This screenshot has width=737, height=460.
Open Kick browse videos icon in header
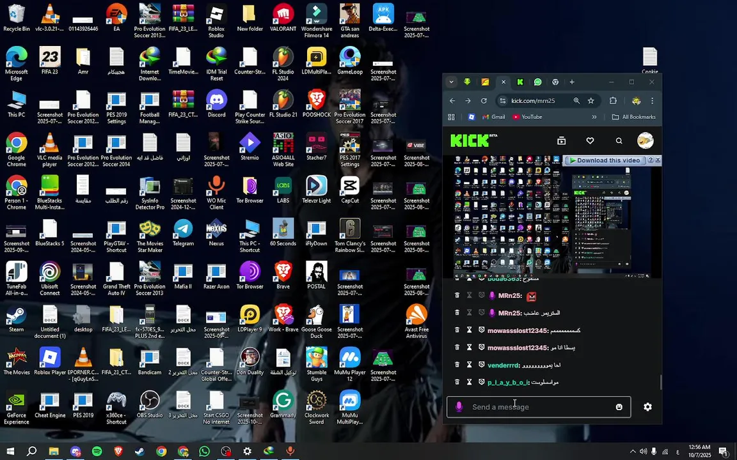[561, 141]
